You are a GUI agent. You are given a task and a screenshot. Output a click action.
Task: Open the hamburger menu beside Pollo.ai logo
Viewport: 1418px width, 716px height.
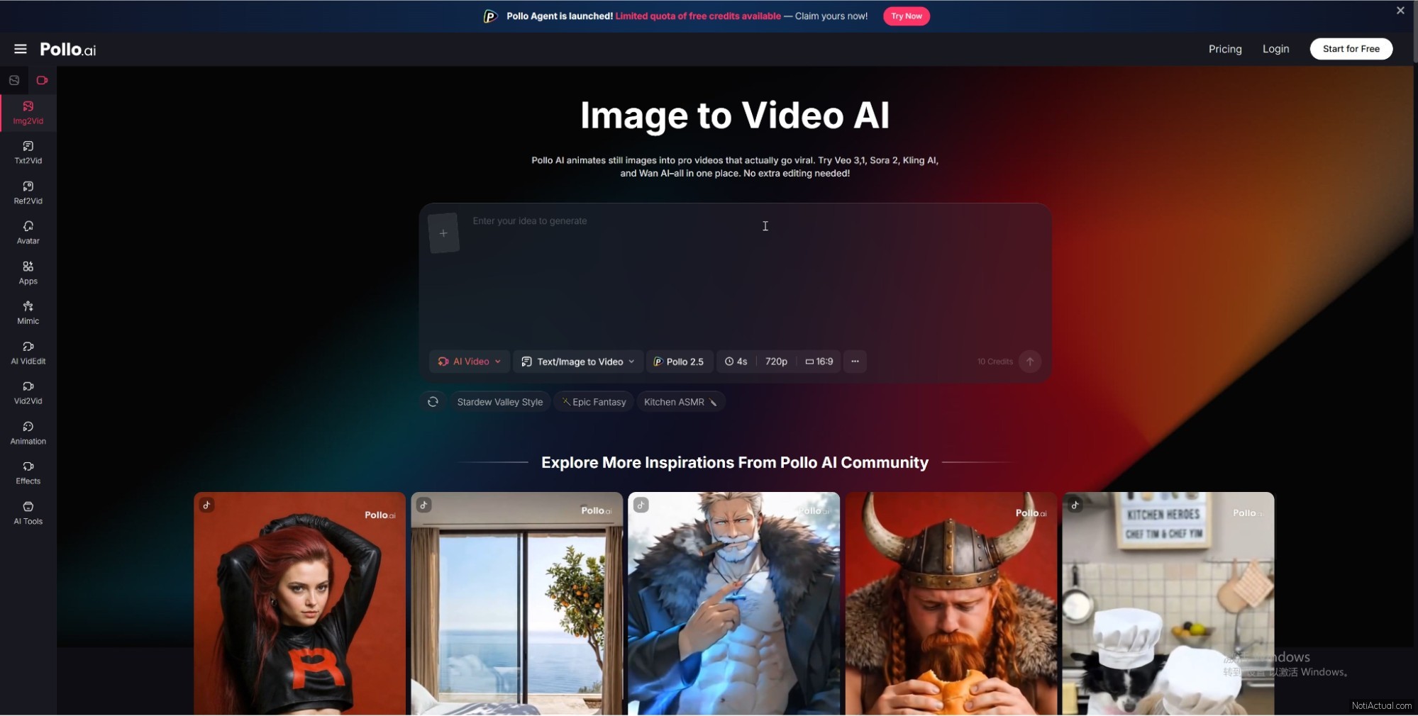click(x=20, y=49)
